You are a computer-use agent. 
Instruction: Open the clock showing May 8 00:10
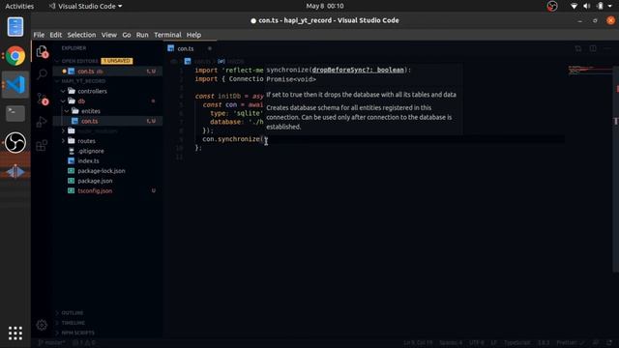click(325, 6)
